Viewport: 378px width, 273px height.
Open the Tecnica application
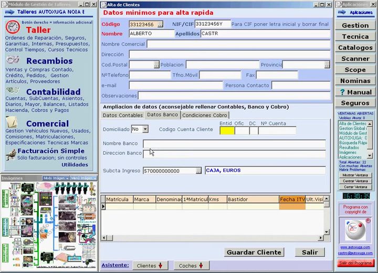tap(355, 36)
